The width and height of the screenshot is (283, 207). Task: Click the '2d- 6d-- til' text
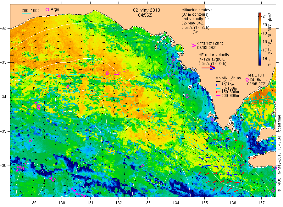(259, 80)
